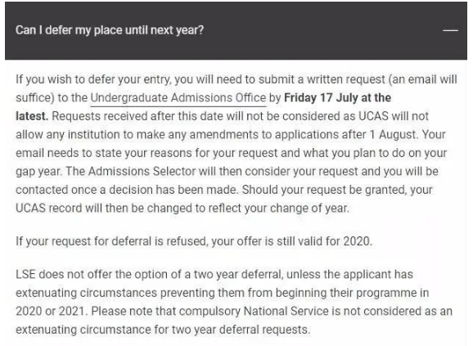Click the line 'contacted once a decision'

point(224,190)
